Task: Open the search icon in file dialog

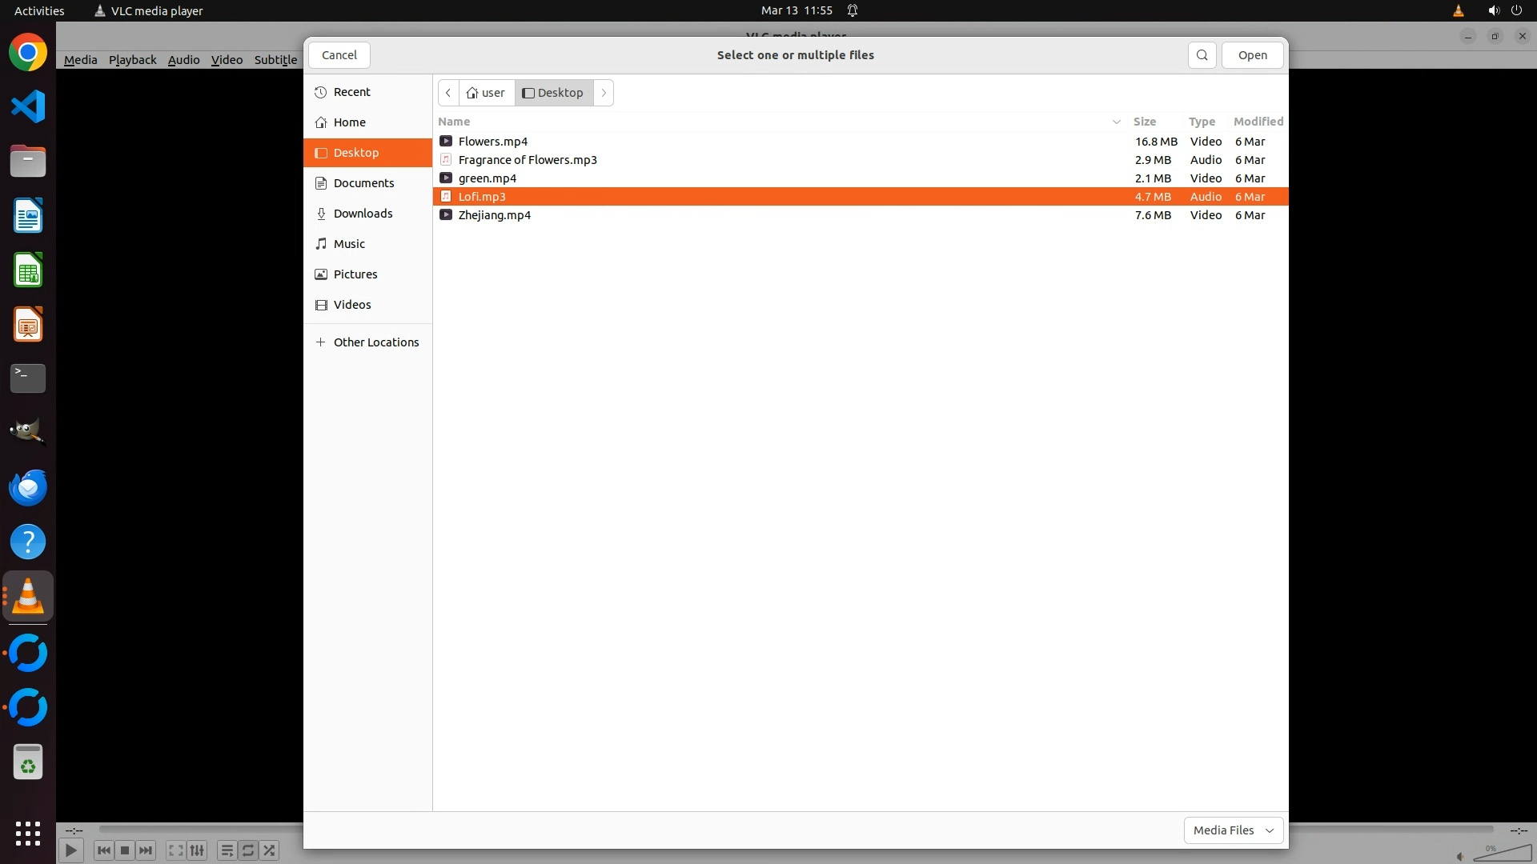Action: click(1202, 55)
